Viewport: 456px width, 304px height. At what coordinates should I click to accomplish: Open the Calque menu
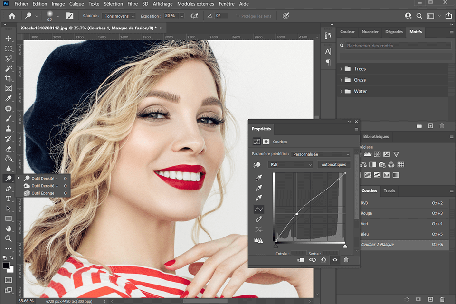(76, 4)
